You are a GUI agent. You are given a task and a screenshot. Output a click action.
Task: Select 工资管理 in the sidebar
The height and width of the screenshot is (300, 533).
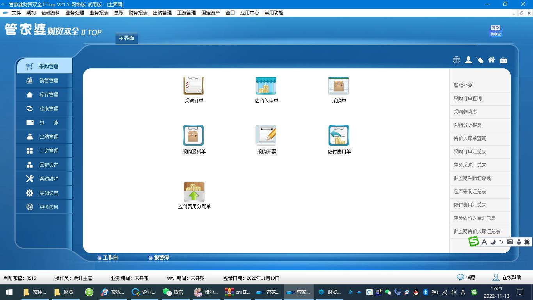click(x=44, y=151)
